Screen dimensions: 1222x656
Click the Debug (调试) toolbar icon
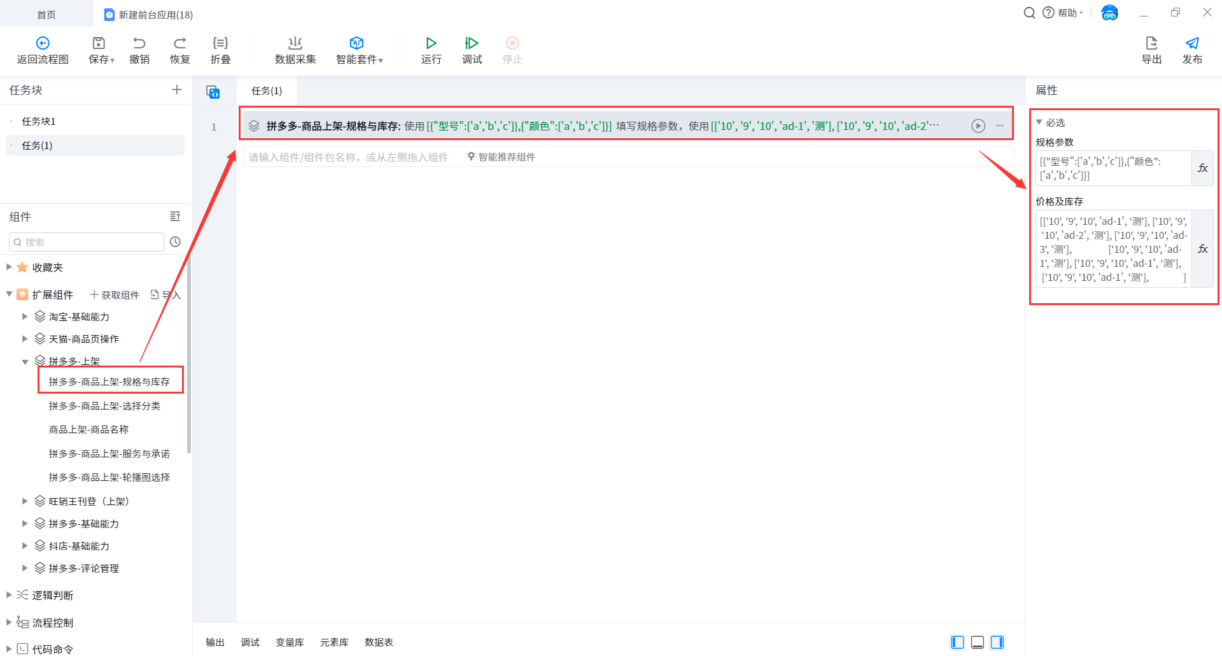[x=472, y=43]
